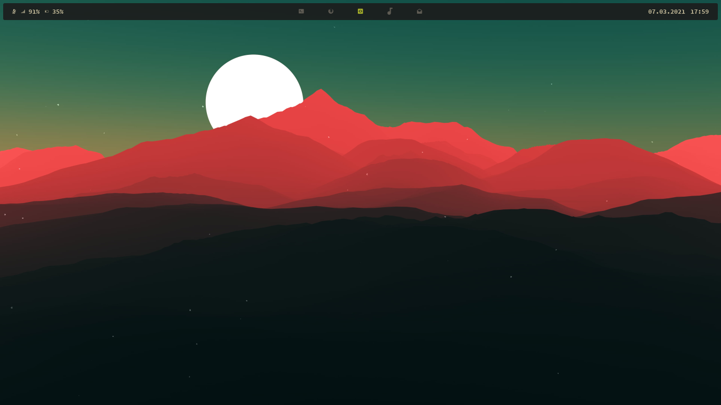
Task: Click the muted microphone status icon
Action: [x=14, y=12]
